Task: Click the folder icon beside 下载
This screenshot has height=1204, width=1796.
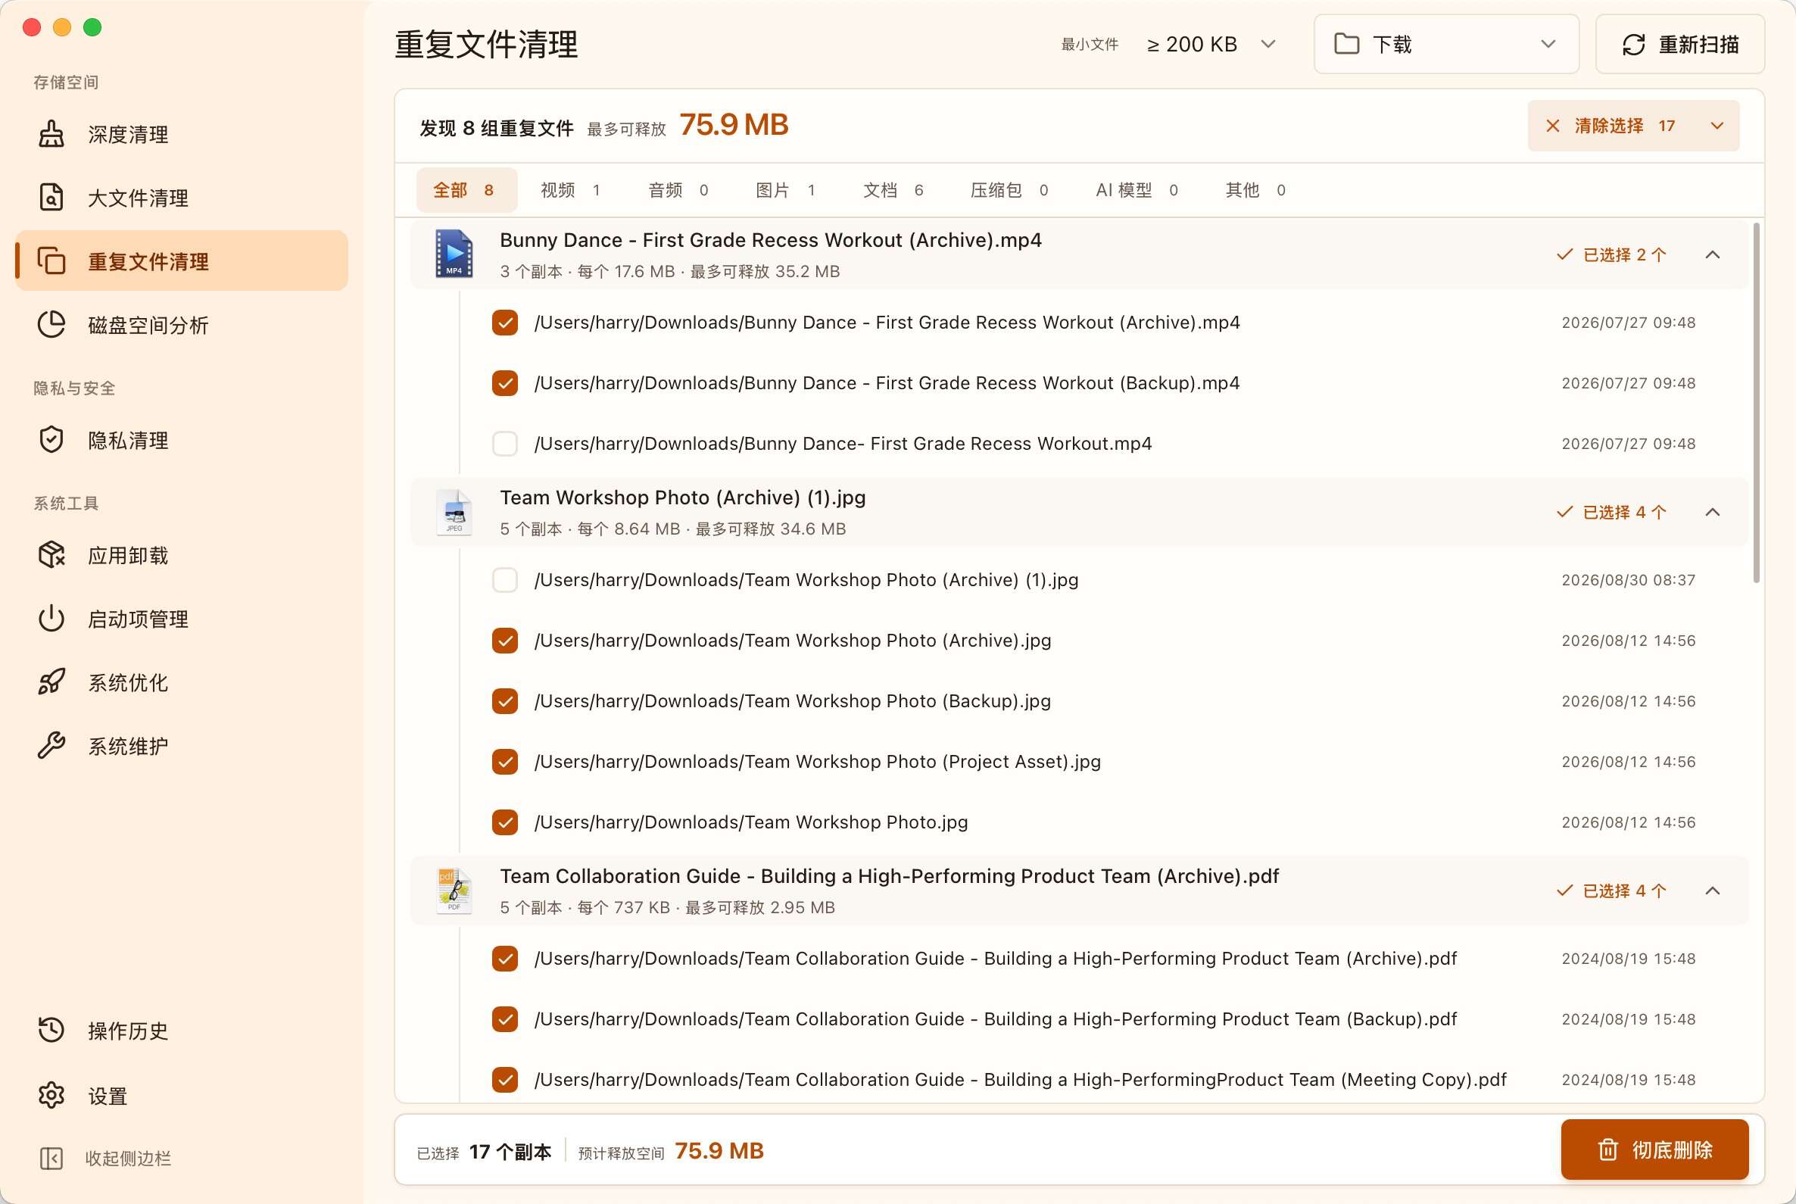Action: [x=1347, y=44]
